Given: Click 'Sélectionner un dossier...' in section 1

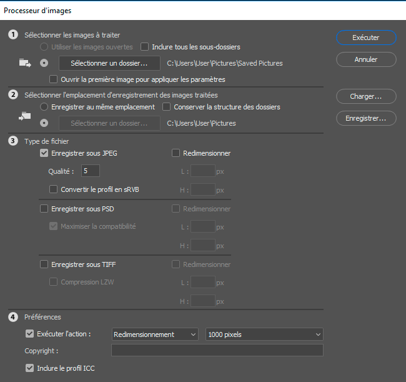Looking at the screenshot, I should 109,63.
